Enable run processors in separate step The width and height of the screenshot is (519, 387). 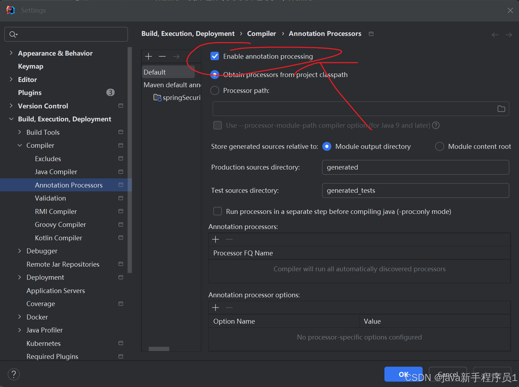pyautogui.click(x=218, y=211)
